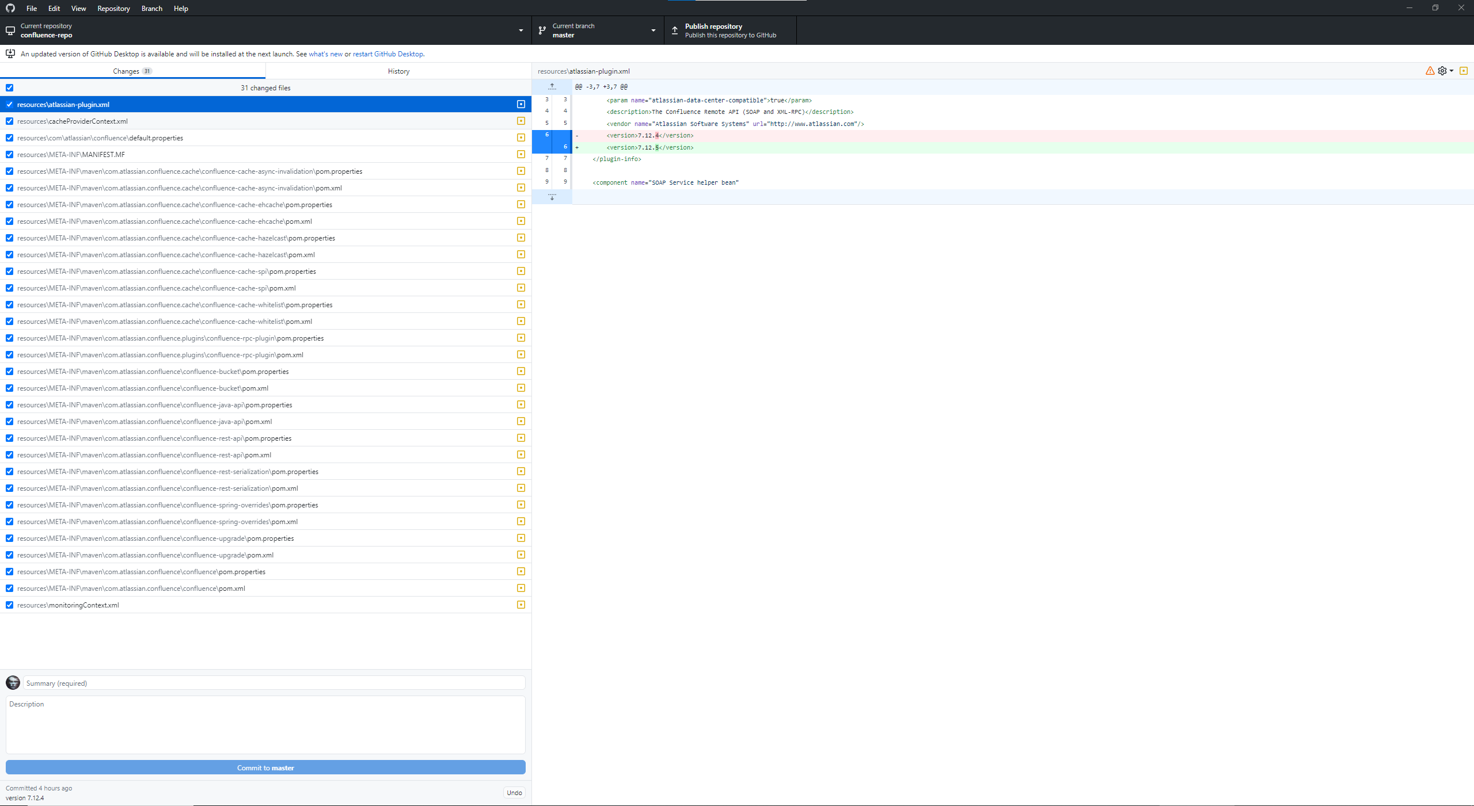This screenshot has height=806, width=1474.
Task: Select confluence-cache-ehcache\pom.properties file row
Action: click(265, 204)
